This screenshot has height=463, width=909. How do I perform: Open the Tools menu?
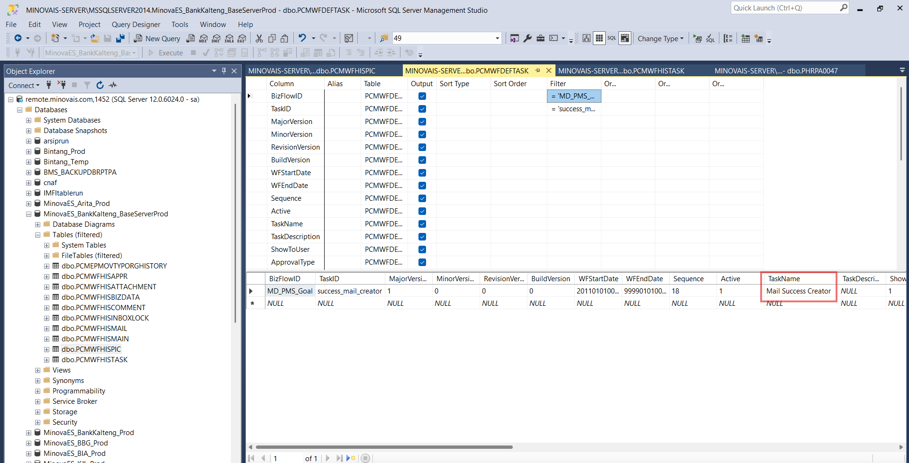pos(180,25)
